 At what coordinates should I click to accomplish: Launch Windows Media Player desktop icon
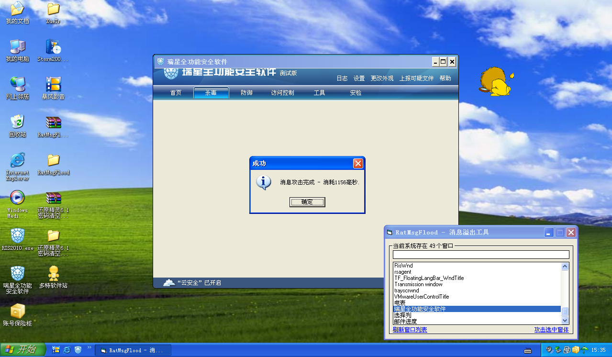[x=17, y=204]
